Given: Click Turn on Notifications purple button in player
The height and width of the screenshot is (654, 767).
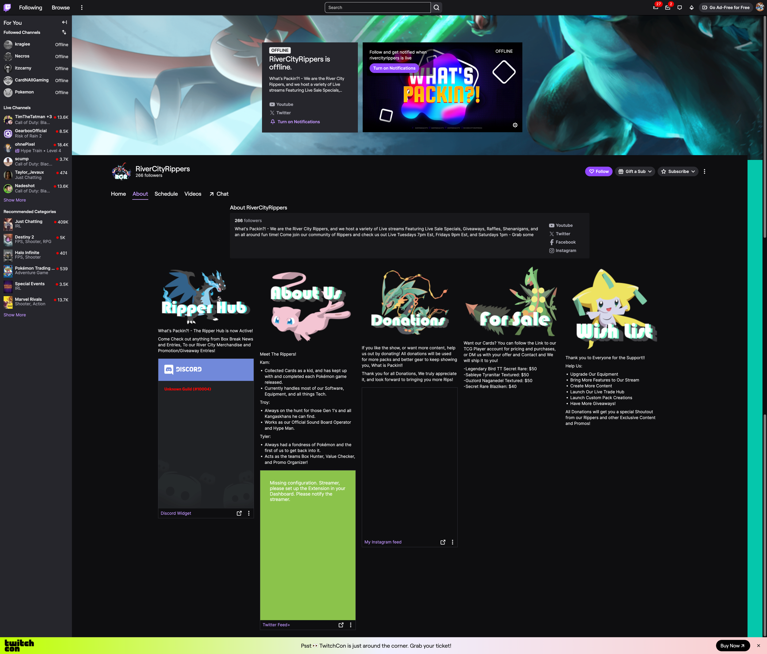Looking at the screenshot, I should (394, 68).
